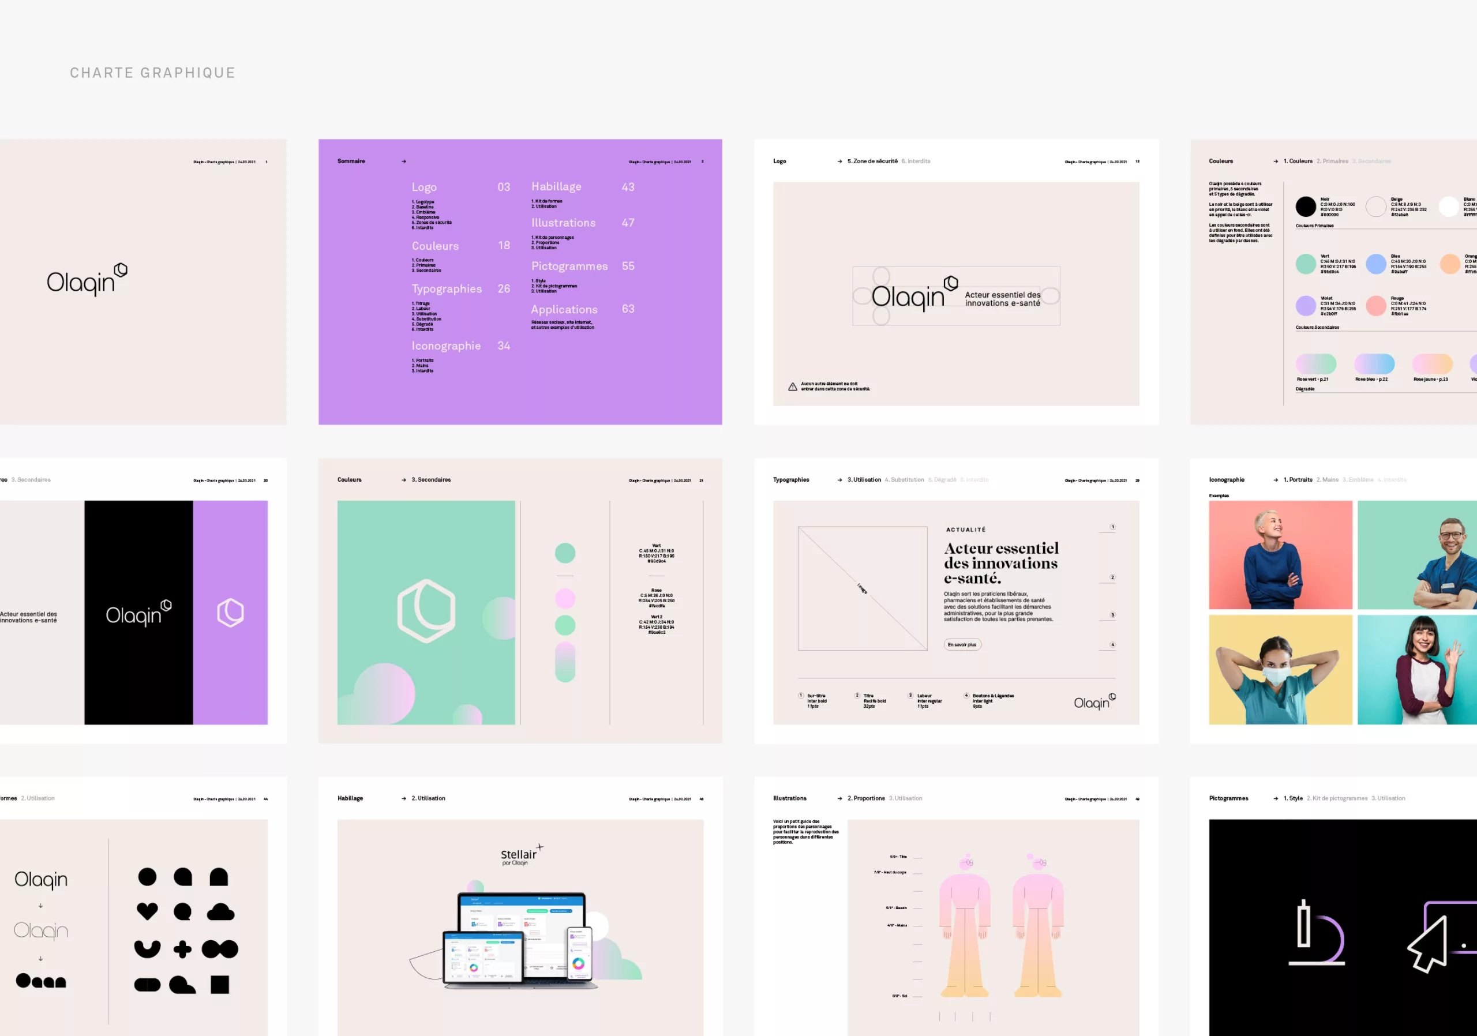Viewport: 1477px width, 1036px height.
Task: Select the plus shape in the forms grid
Action: (183, 948)
